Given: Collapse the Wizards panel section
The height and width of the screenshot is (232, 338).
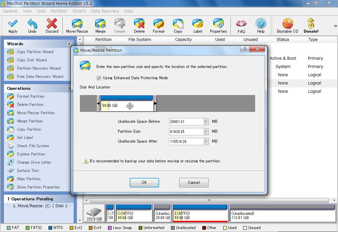Looking at the screenshot, I should point(69,44).
